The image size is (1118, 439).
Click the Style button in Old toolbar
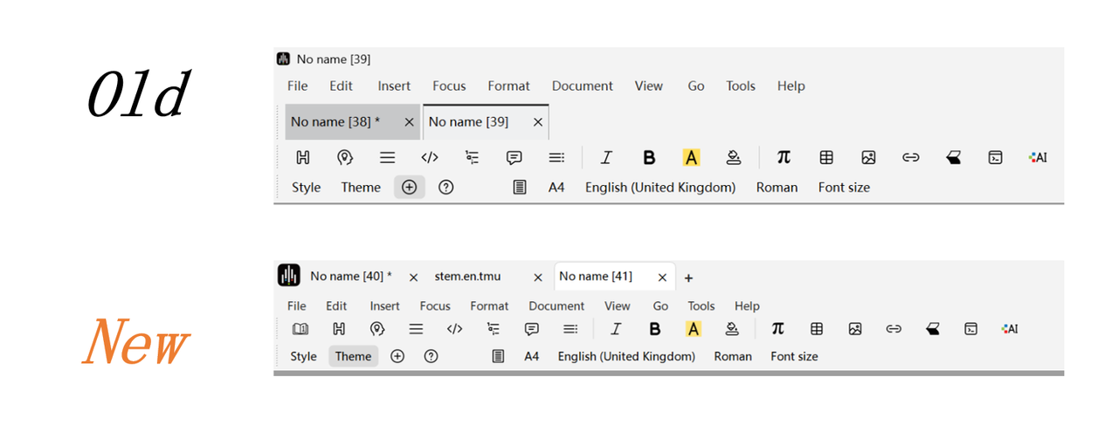[306, 187]
